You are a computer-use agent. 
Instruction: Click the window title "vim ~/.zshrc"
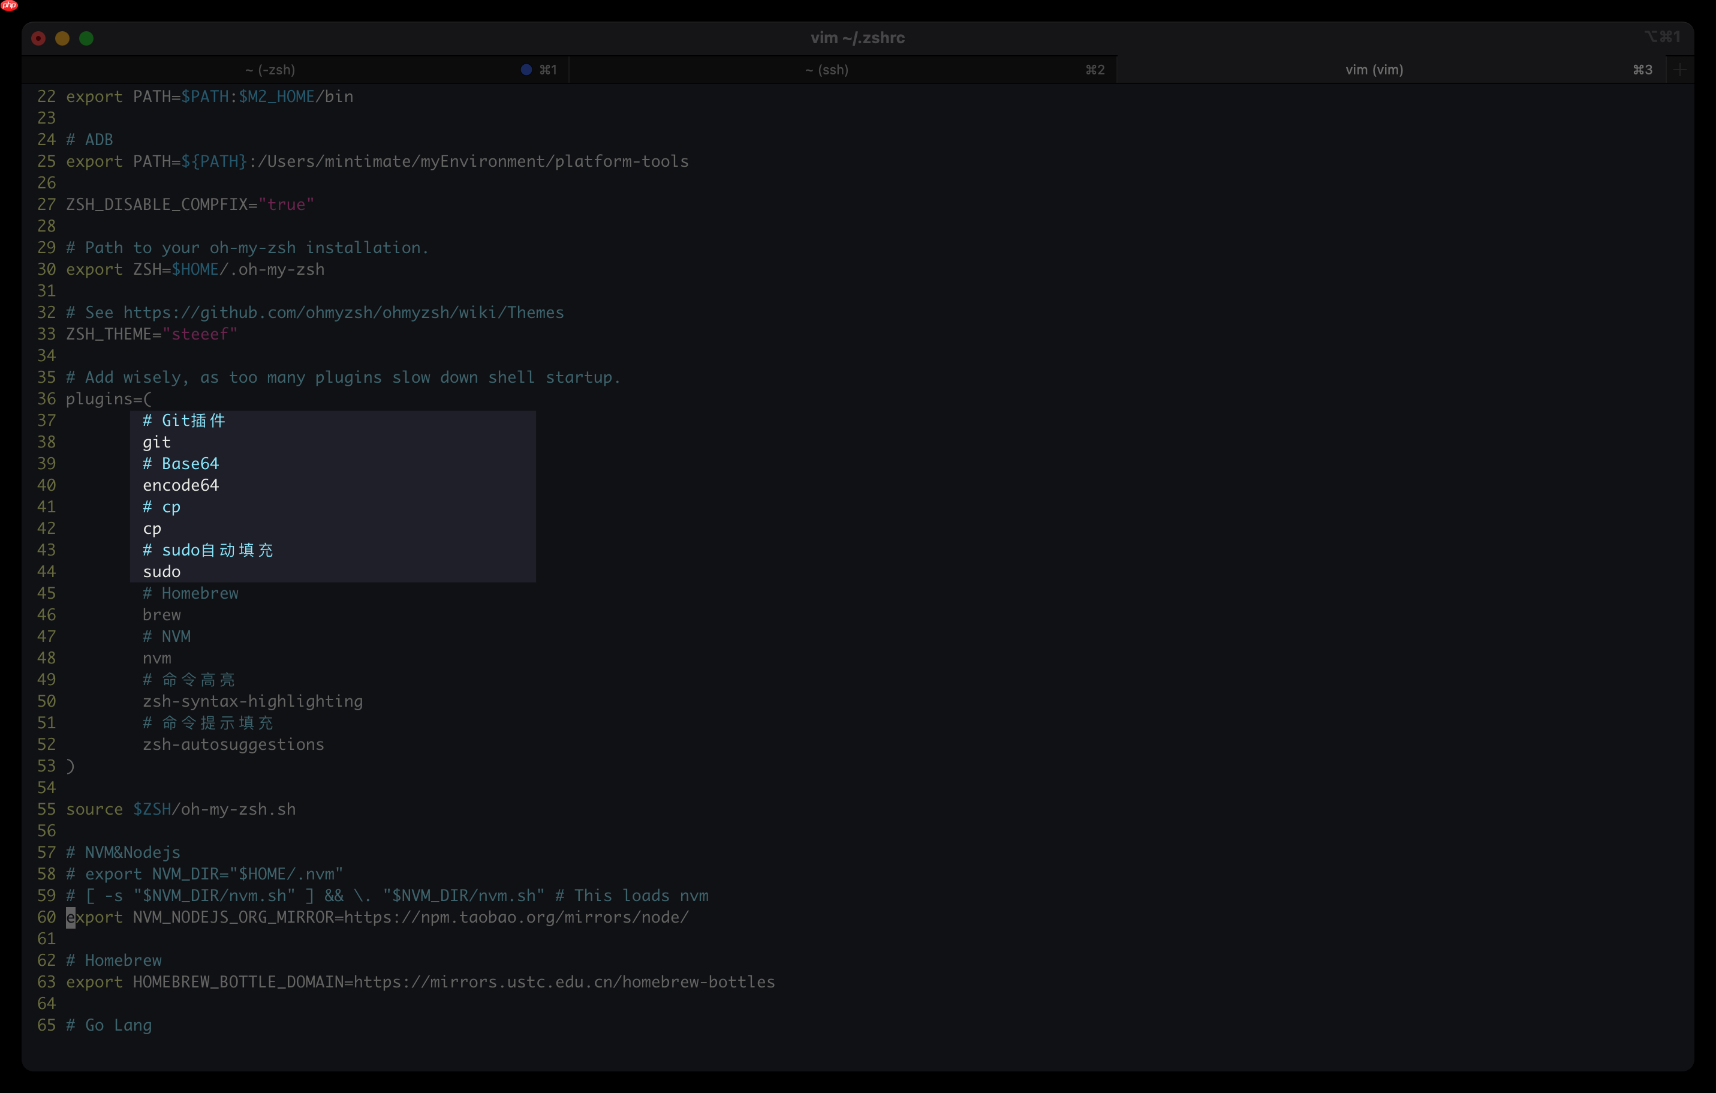857,38
